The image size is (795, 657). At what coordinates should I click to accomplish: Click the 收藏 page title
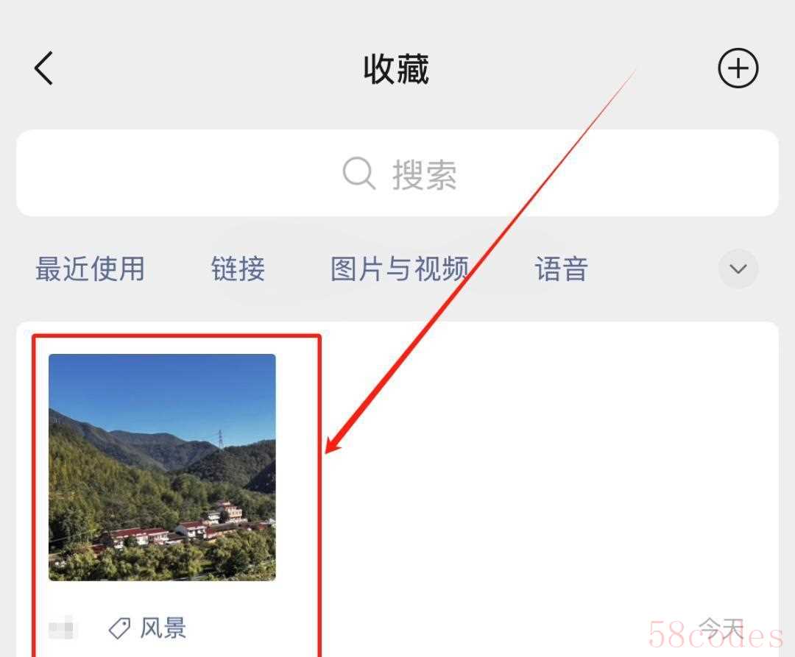(397, 69)
